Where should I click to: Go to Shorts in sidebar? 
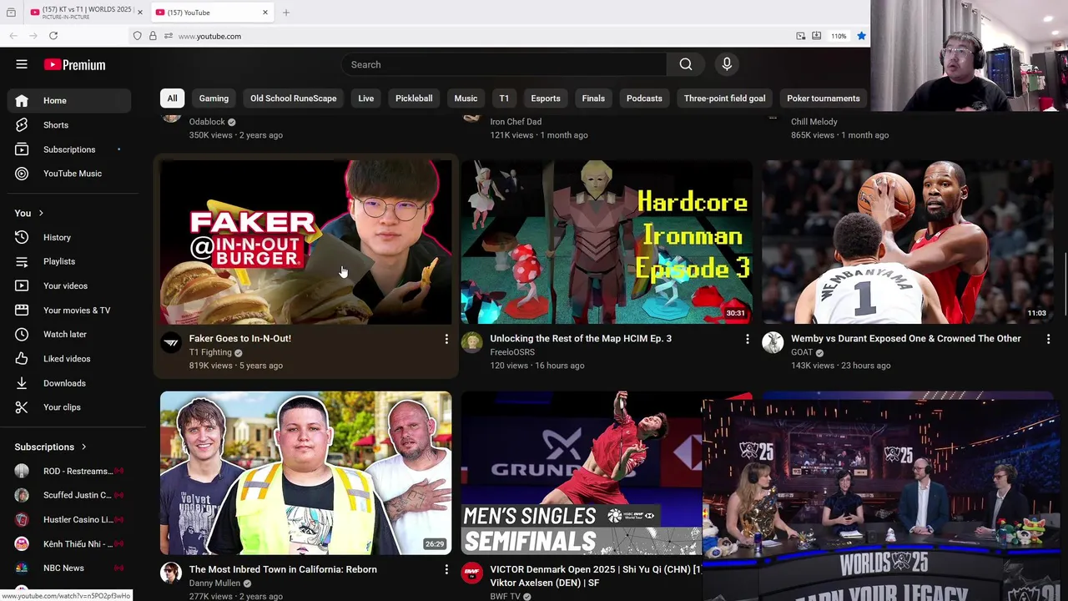click(x=70, y=125)
